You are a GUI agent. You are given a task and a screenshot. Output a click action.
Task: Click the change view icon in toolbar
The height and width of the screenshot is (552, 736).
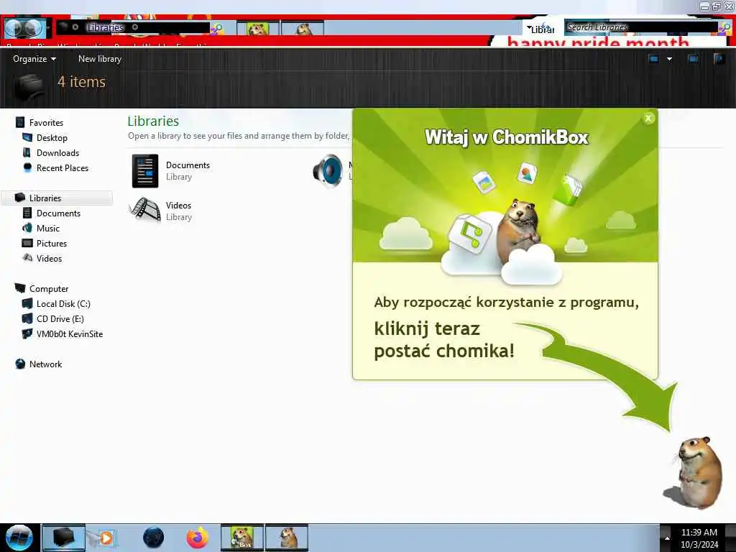pyautogui.click(x=653, y=59)
